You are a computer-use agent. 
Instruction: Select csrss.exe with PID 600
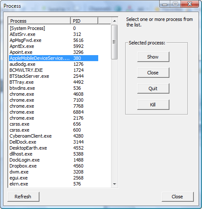click(x=54, y=130)
